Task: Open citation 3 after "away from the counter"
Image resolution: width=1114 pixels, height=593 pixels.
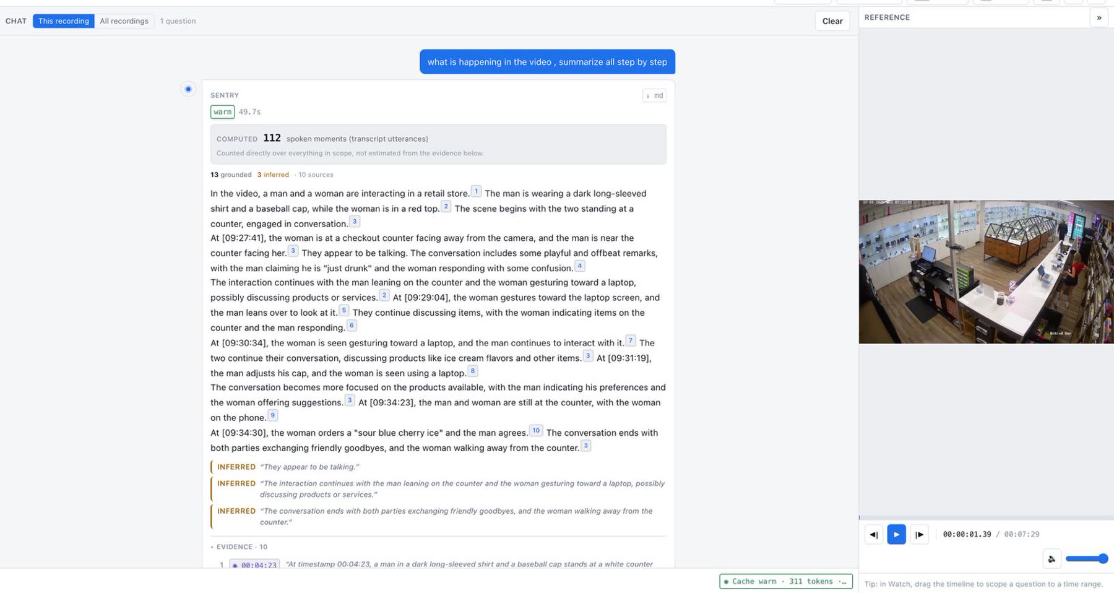Action: [x=586, y=445]
